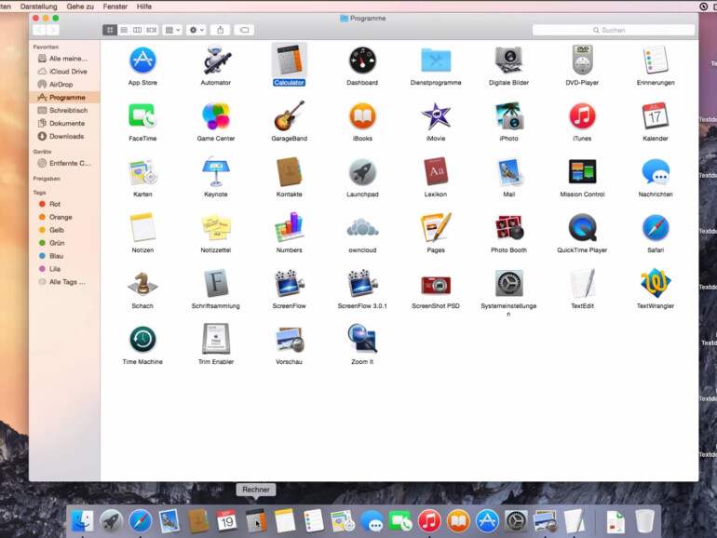Select the Mission Control icon

[x=582, y=172]
